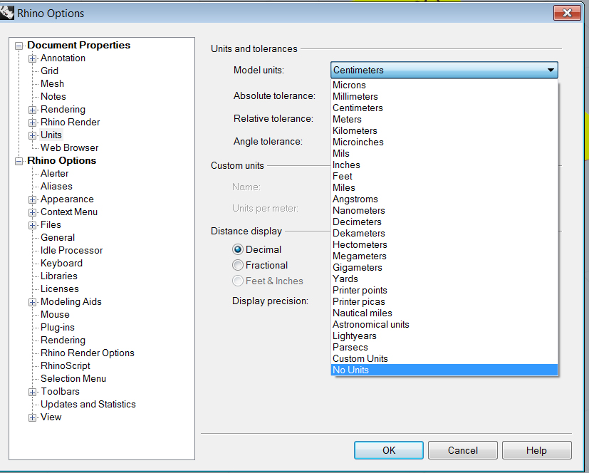Collapse the Rhino Options tree node
Image resolution: width=589 pixels, height=473 pixels.
click(x=19, y=161)
